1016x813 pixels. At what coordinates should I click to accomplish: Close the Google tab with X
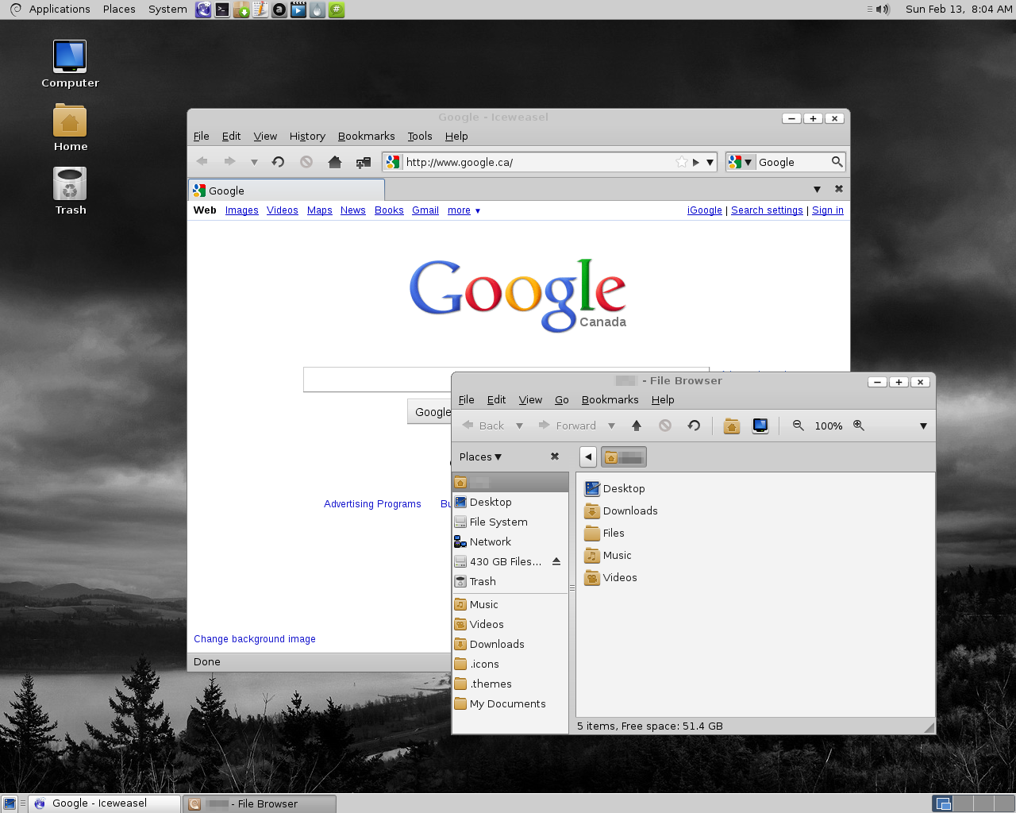pos(839,189)
